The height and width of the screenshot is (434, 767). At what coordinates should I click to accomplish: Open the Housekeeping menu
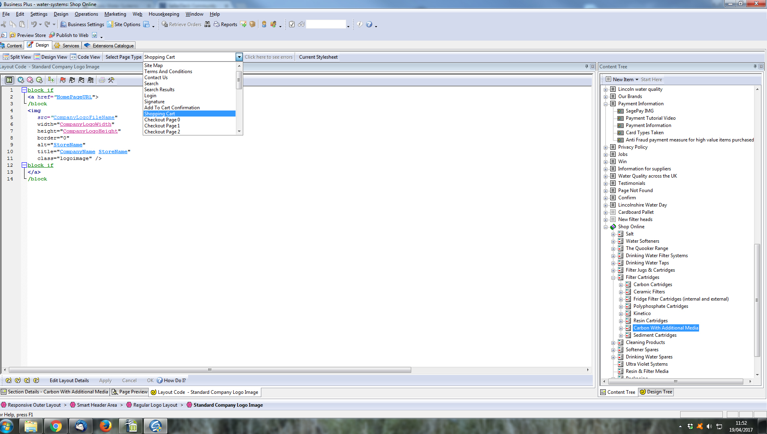[164, 14]
